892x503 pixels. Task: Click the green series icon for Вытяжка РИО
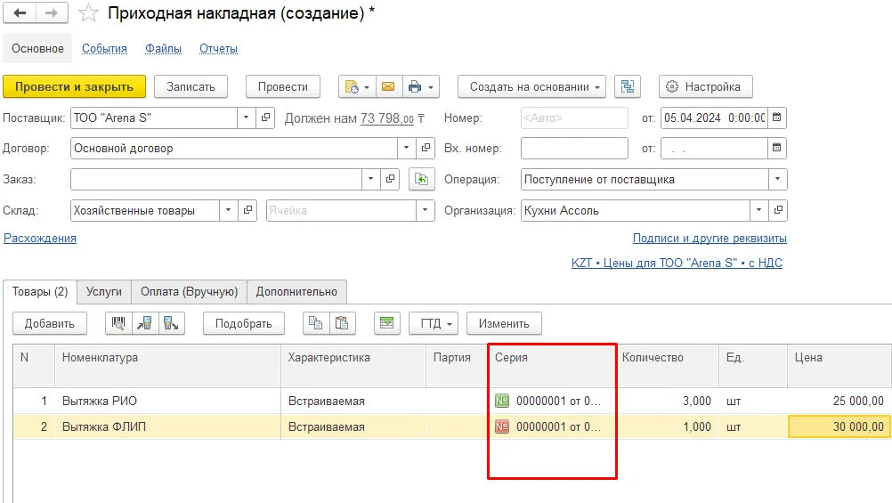502,401
